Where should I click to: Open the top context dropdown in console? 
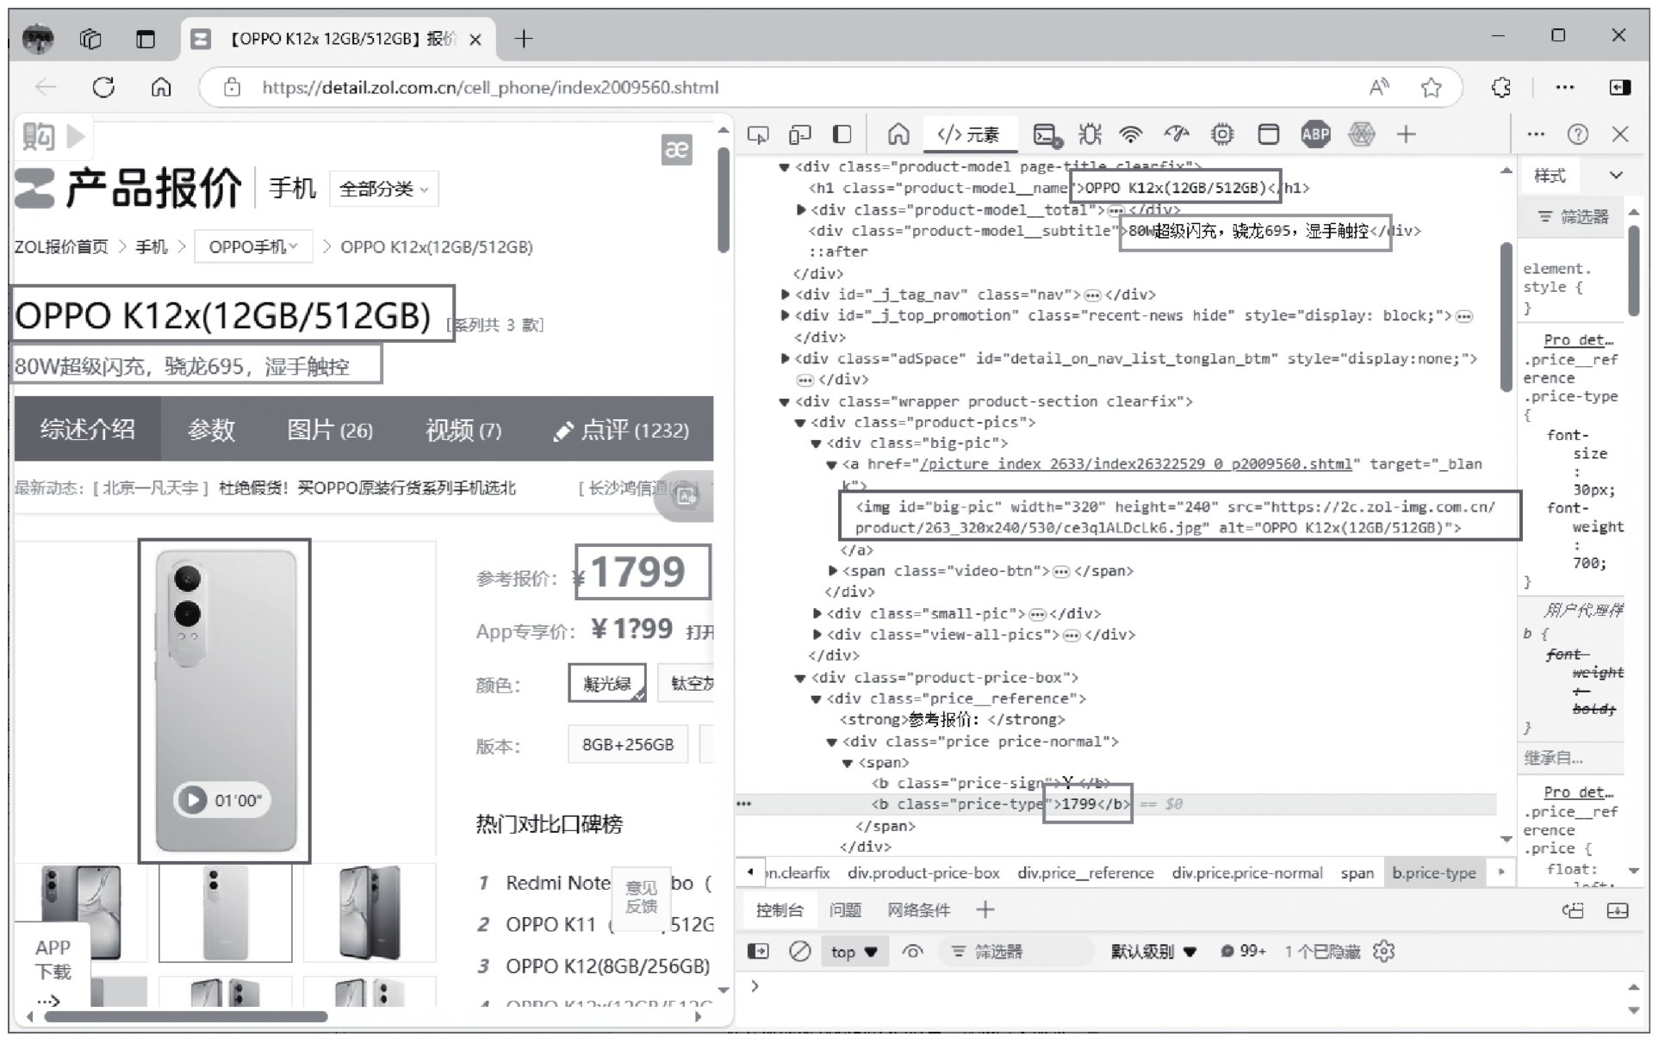(854, 952)
